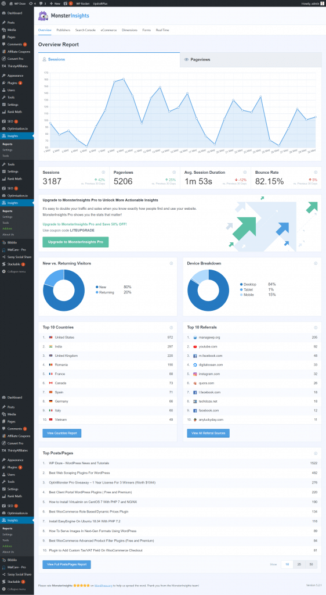Switch to the eCommerce report tab
The width and height of the screenshot is (326, 595).
tap(108, 30)
